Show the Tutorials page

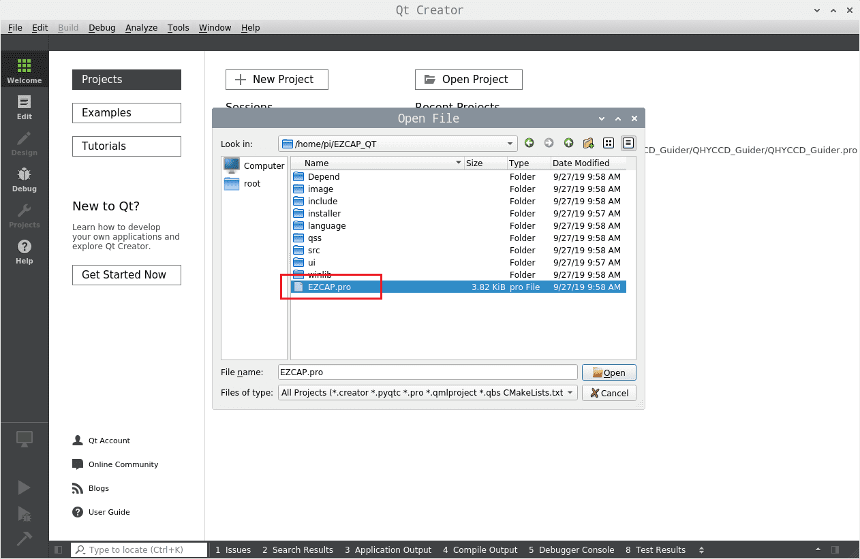pyautogui.click(x=127, y=146)
